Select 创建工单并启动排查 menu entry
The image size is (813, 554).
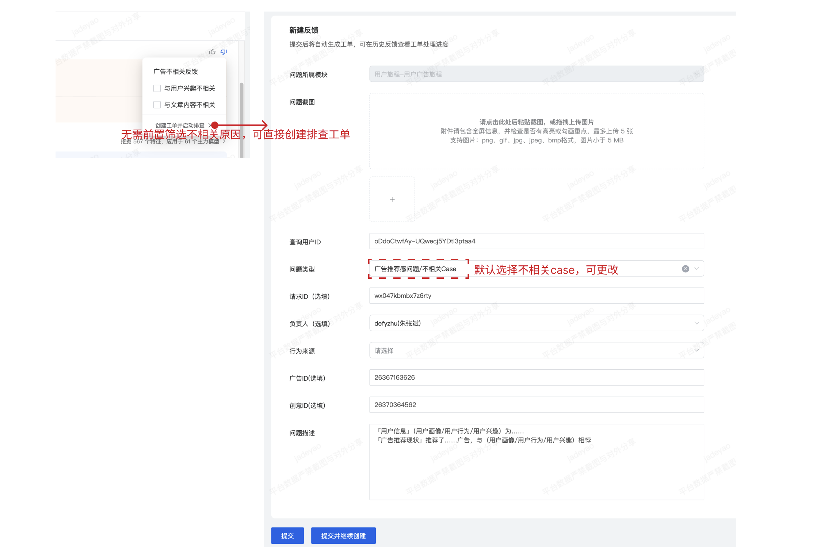(x=180, y=125)
